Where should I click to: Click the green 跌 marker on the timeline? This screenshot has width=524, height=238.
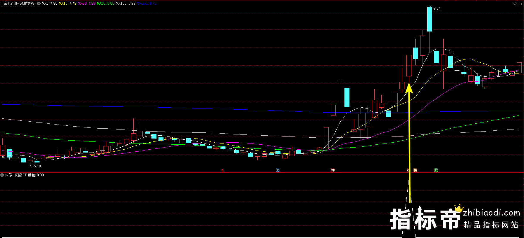click(x=436, y=170)
